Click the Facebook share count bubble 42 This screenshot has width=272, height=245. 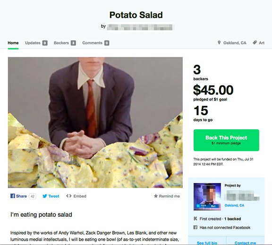point(33,196)
